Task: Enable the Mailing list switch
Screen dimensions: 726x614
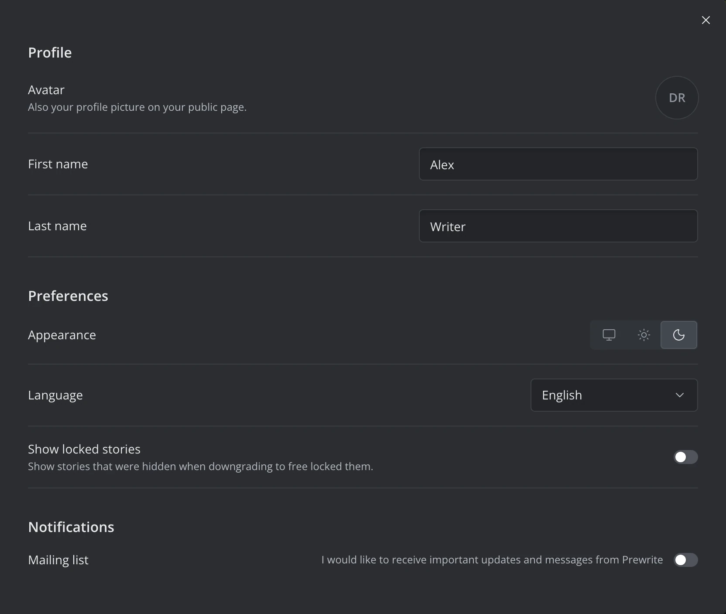Action: click(685, 560)
